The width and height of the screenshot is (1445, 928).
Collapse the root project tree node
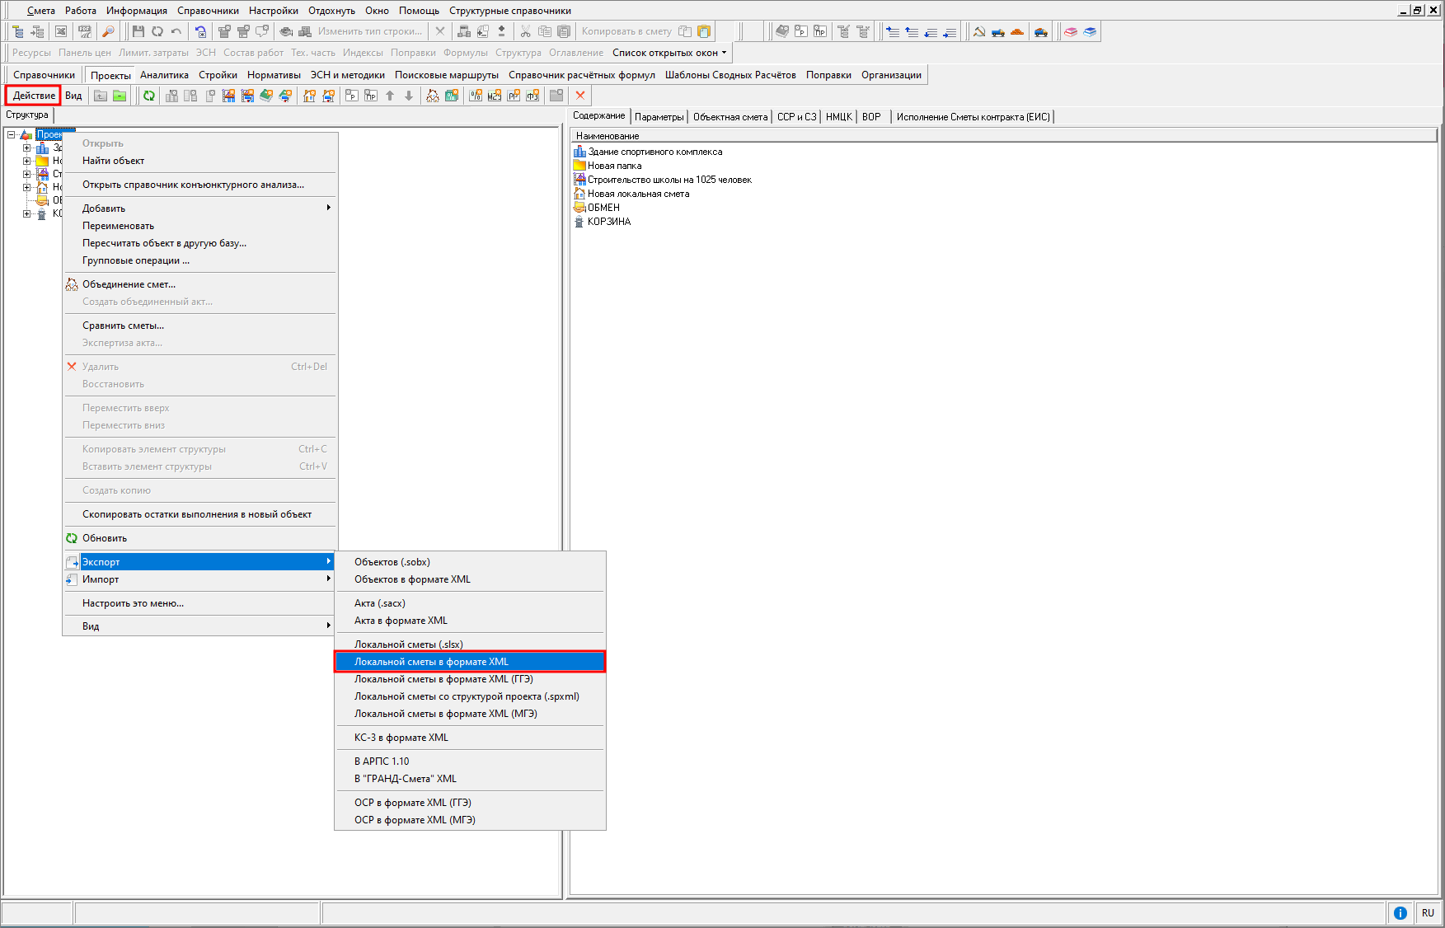point(12,134)
